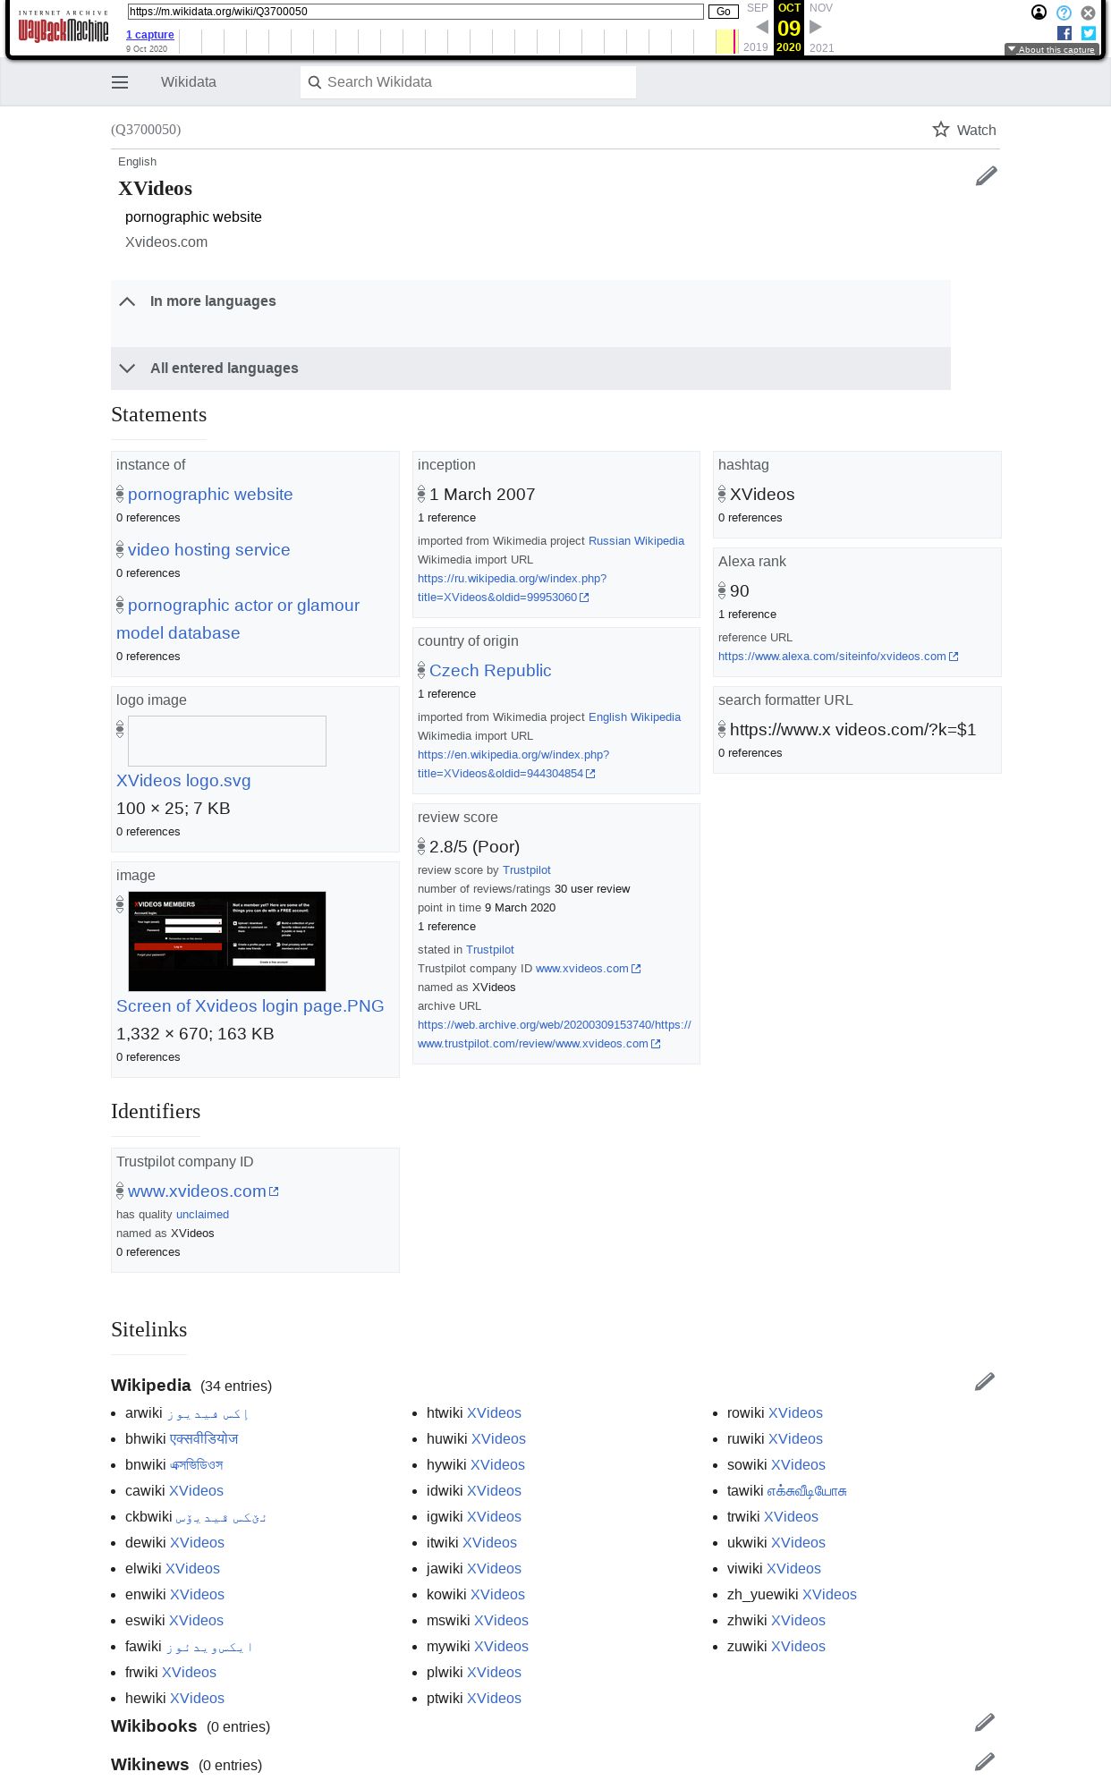Click rank selector beside Czech Republic

coord(421,670)
